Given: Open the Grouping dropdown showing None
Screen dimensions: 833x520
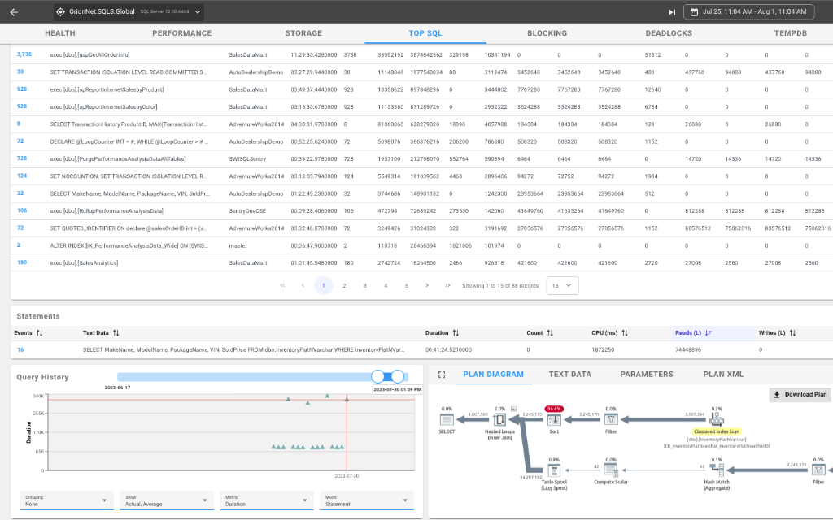Looking at the screenshot, I should coord(65,500).
